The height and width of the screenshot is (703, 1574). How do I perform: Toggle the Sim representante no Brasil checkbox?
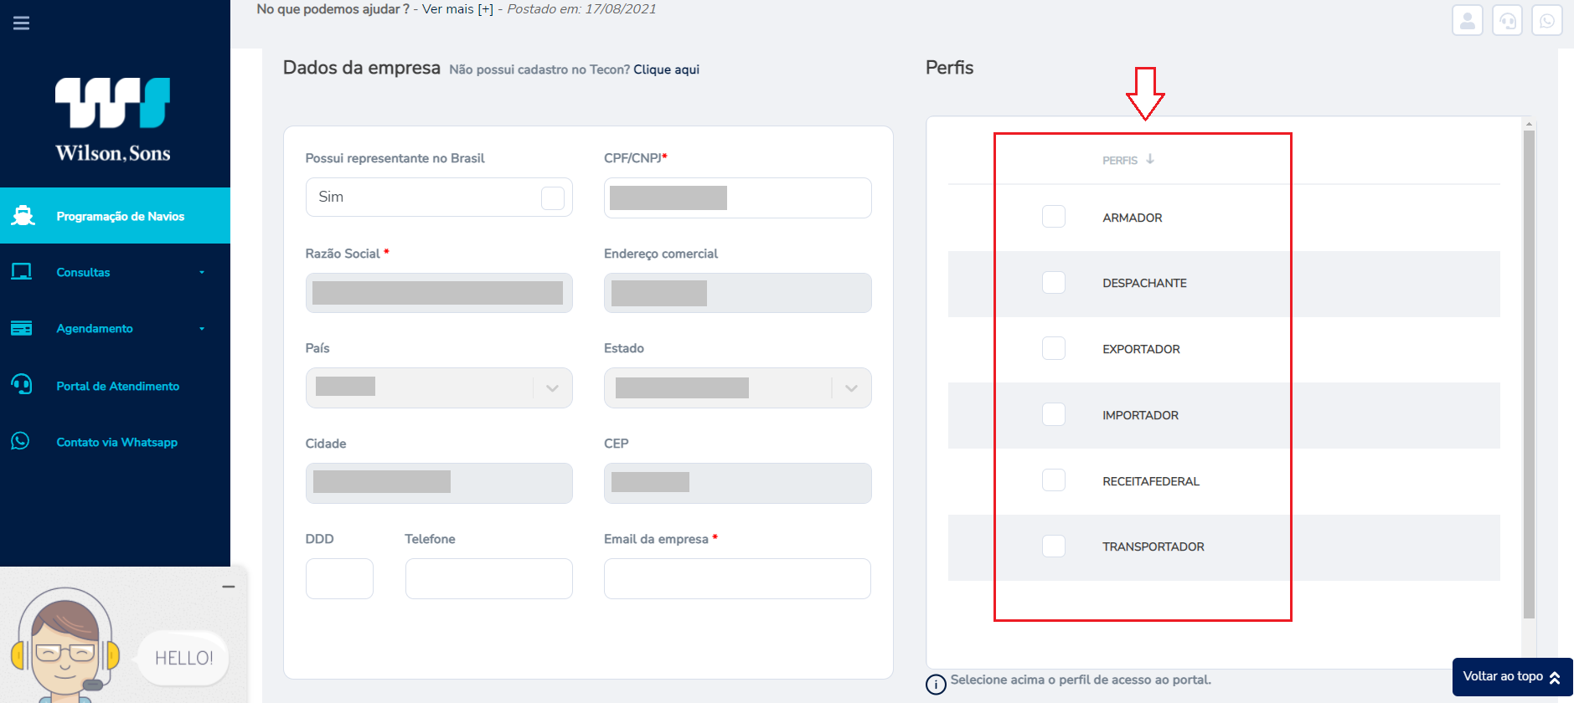coord(553,198)
